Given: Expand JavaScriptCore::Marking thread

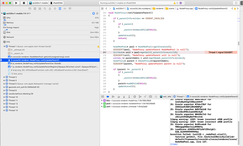Looking at the screenshot, I should pyautogui.click(x=4, y=94).
